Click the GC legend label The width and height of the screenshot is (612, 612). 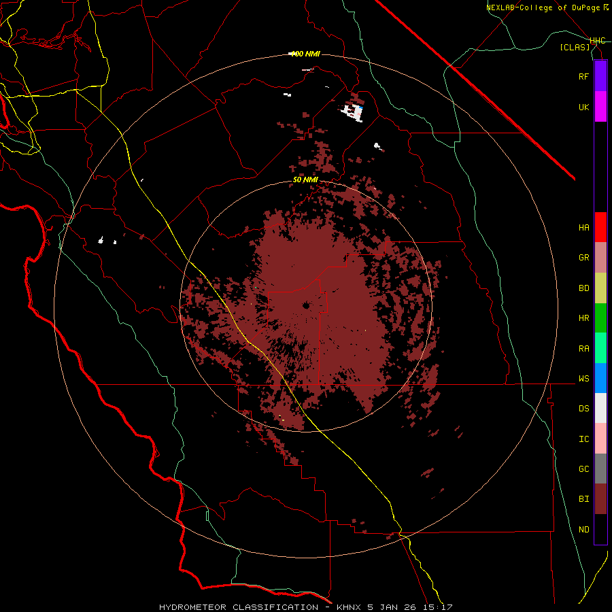click(583, 469)
